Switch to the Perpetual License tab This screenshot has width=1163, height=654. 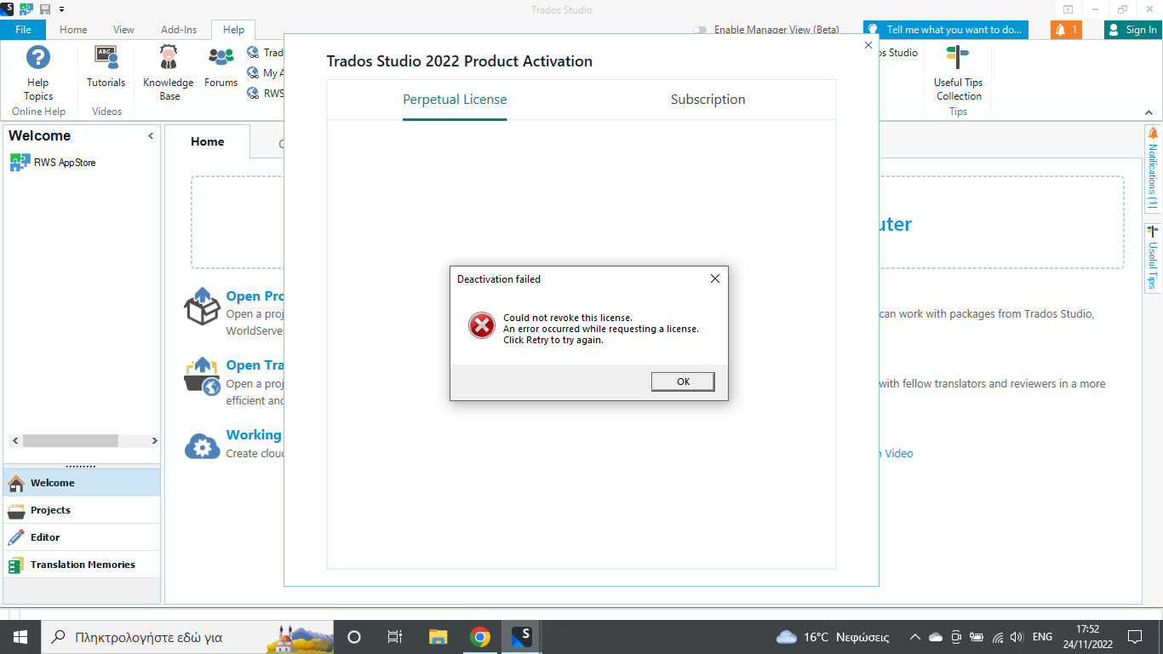point(455,100)
